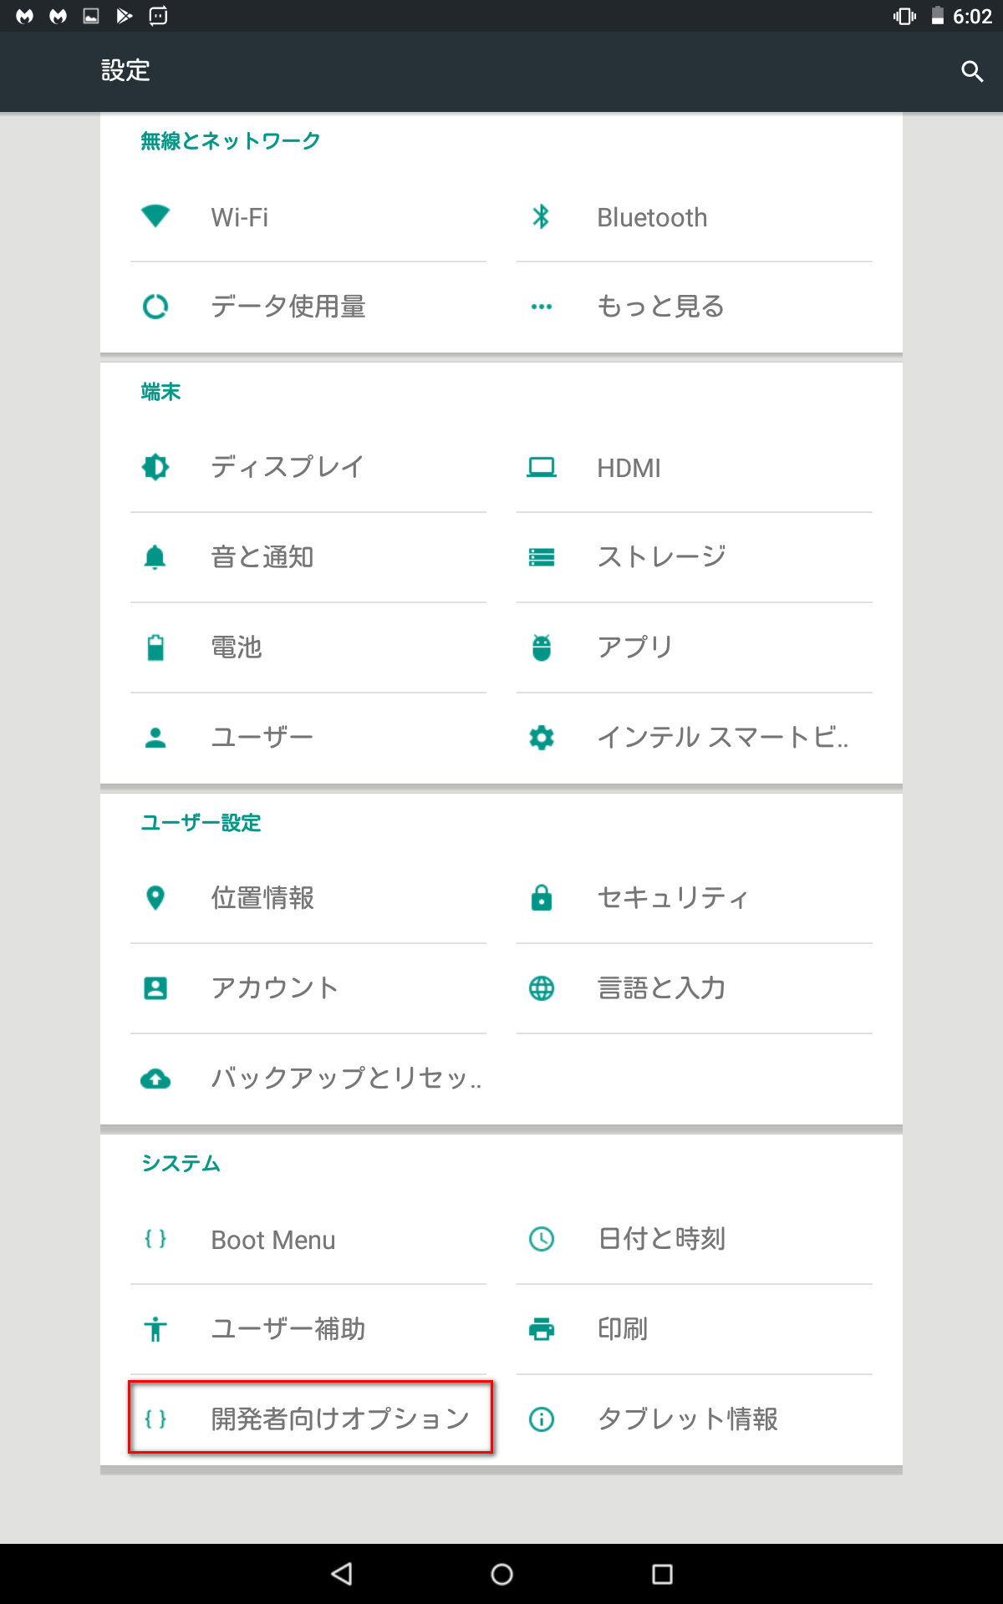Viewport: 1003px width, 1604px height.
Task: Open バックアップとリセット settings
Action: (345, 1079)
